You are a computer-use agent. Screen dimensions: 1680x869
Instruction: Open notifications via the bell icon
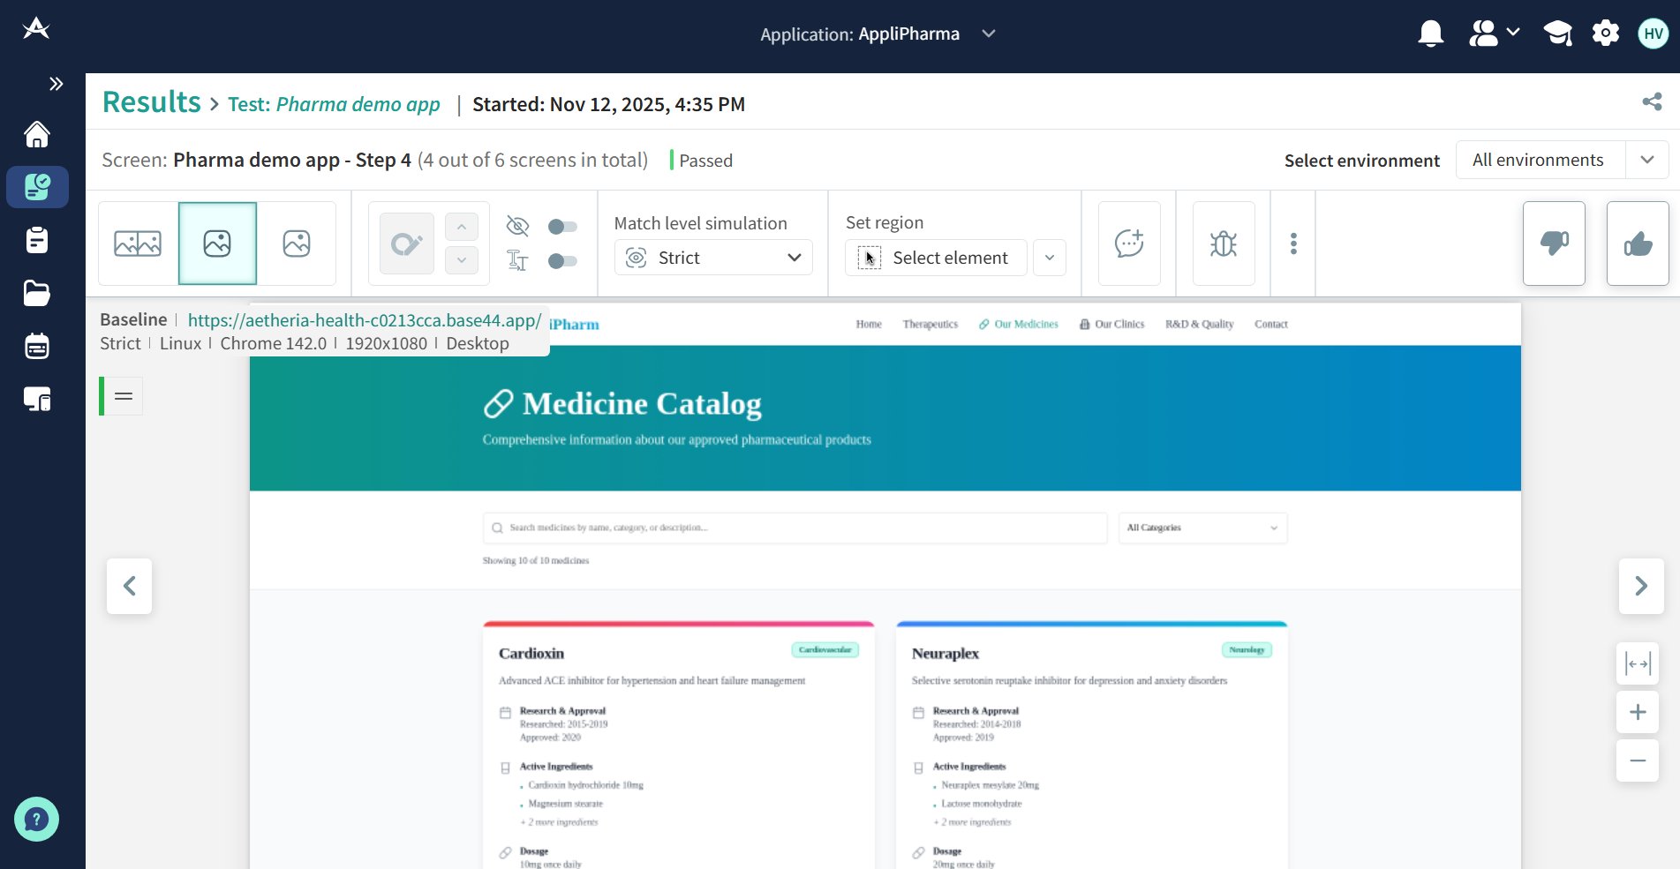click(x=1431, y=33)
